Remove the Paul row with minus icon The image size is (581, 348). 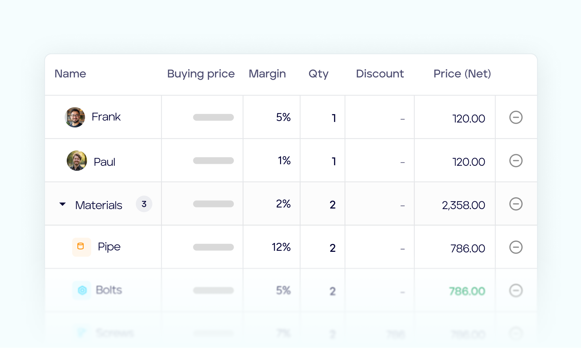[516, 161]
